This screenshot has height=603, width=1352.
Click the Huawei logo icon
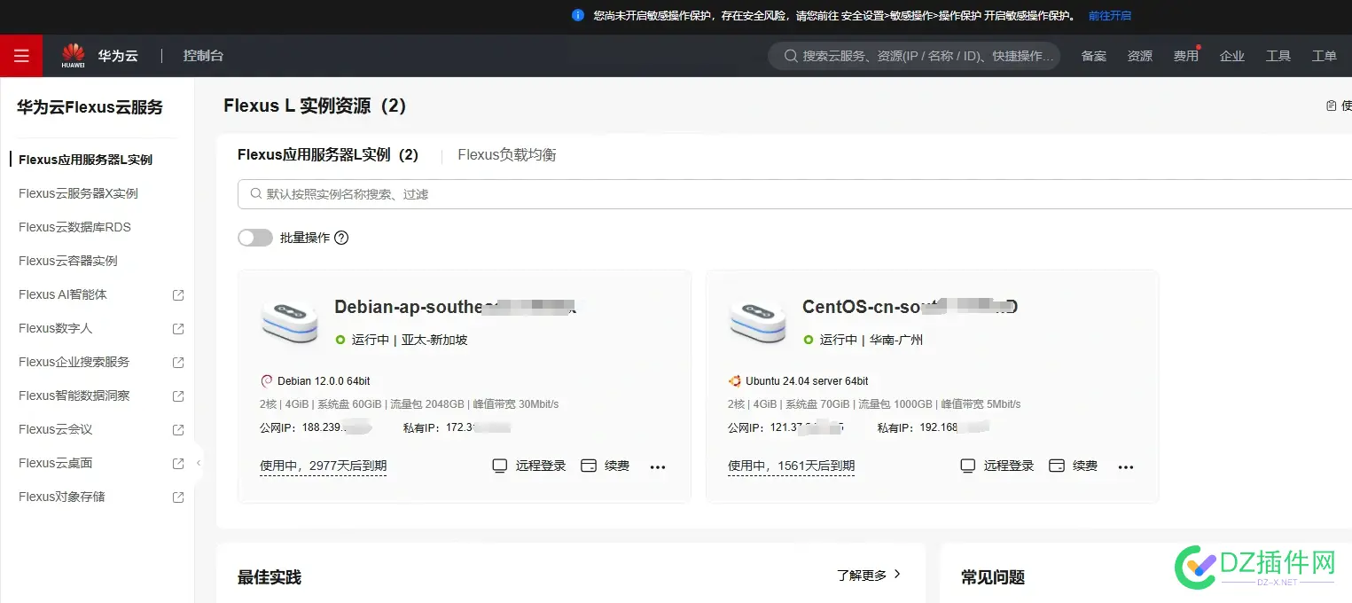[x=73, y=55]
